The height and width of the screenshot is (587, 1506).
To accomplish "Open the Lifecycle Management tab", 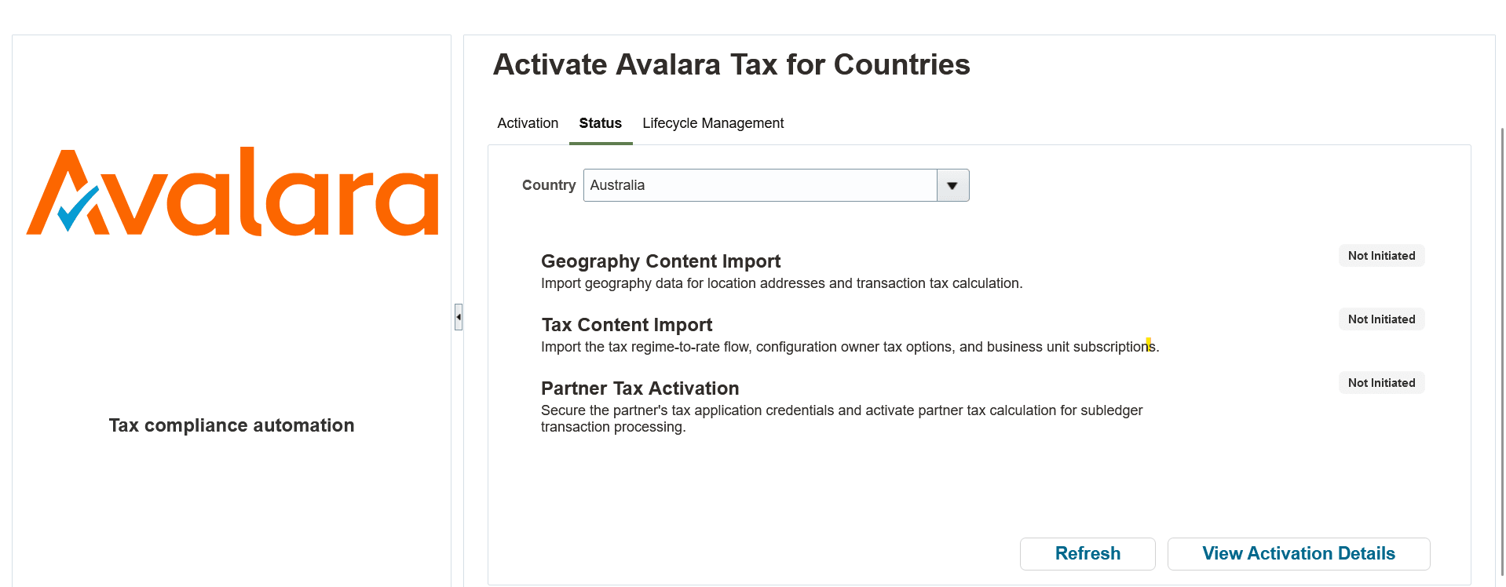I will 712,123.
